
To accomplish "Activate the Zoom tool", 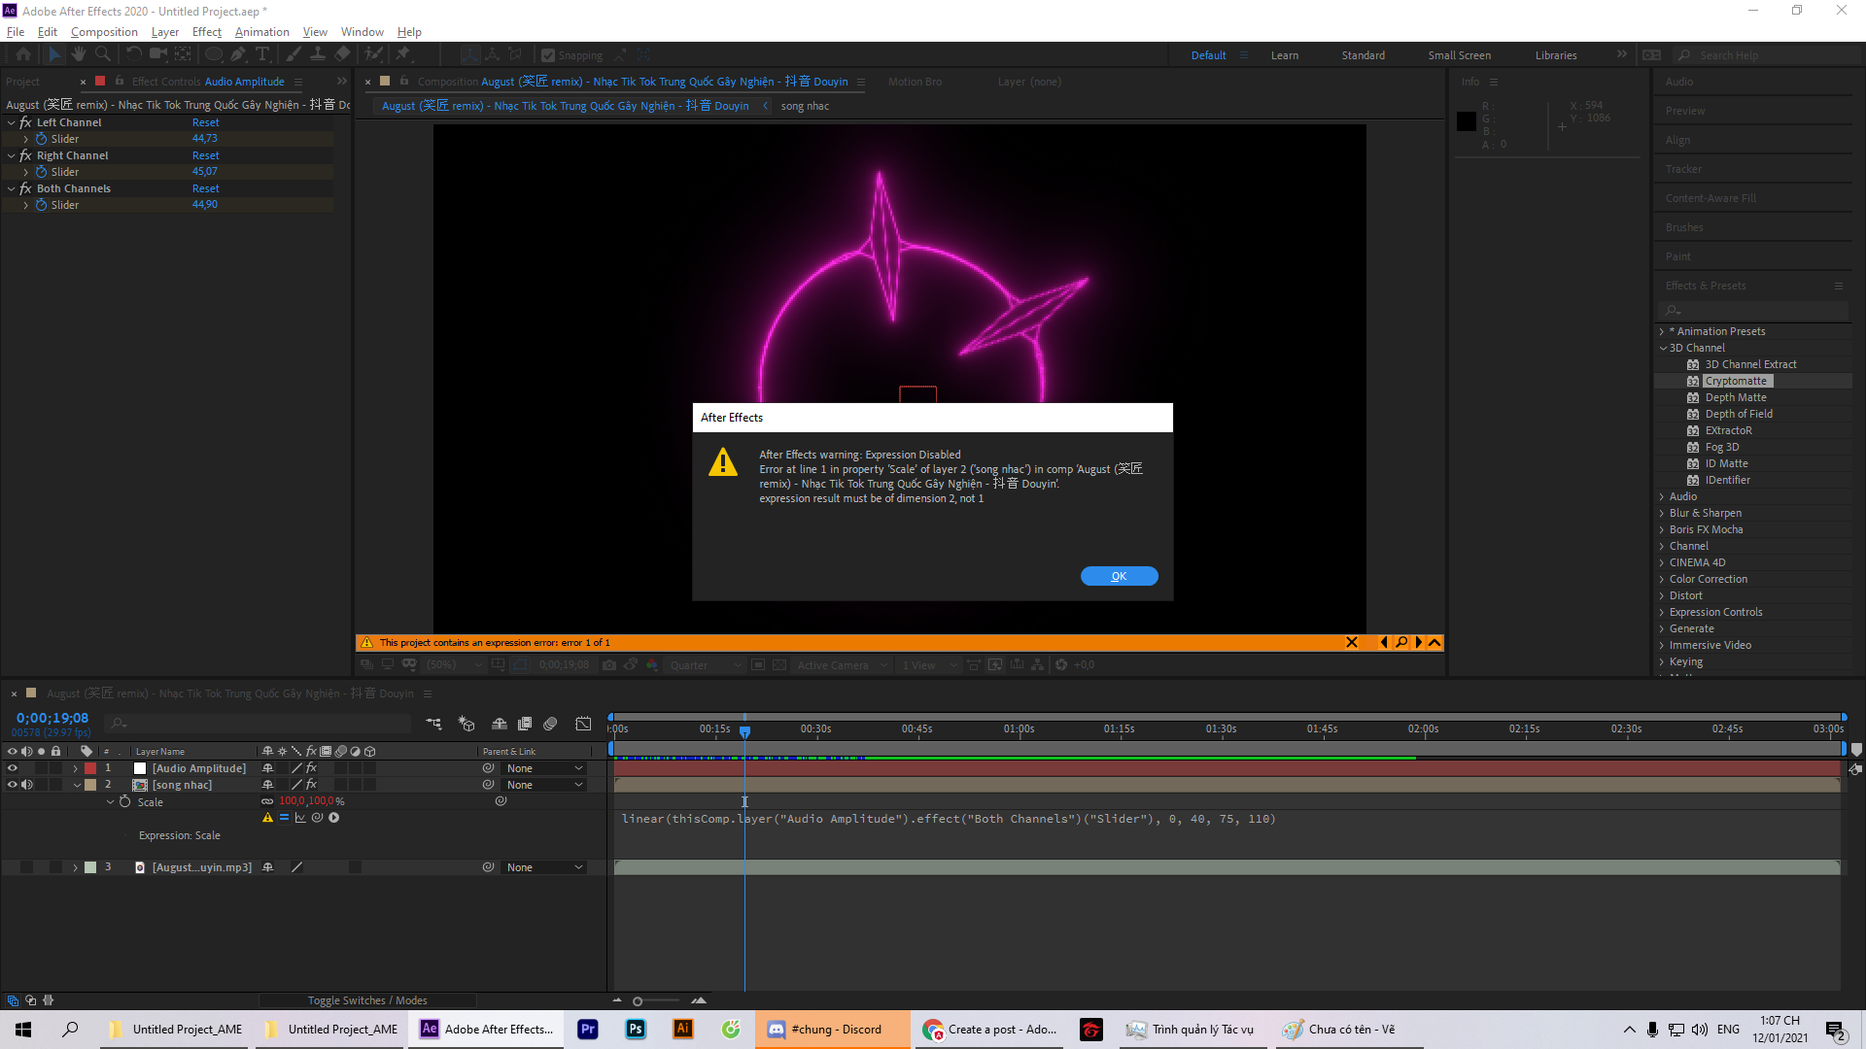I will coord(102,54).
